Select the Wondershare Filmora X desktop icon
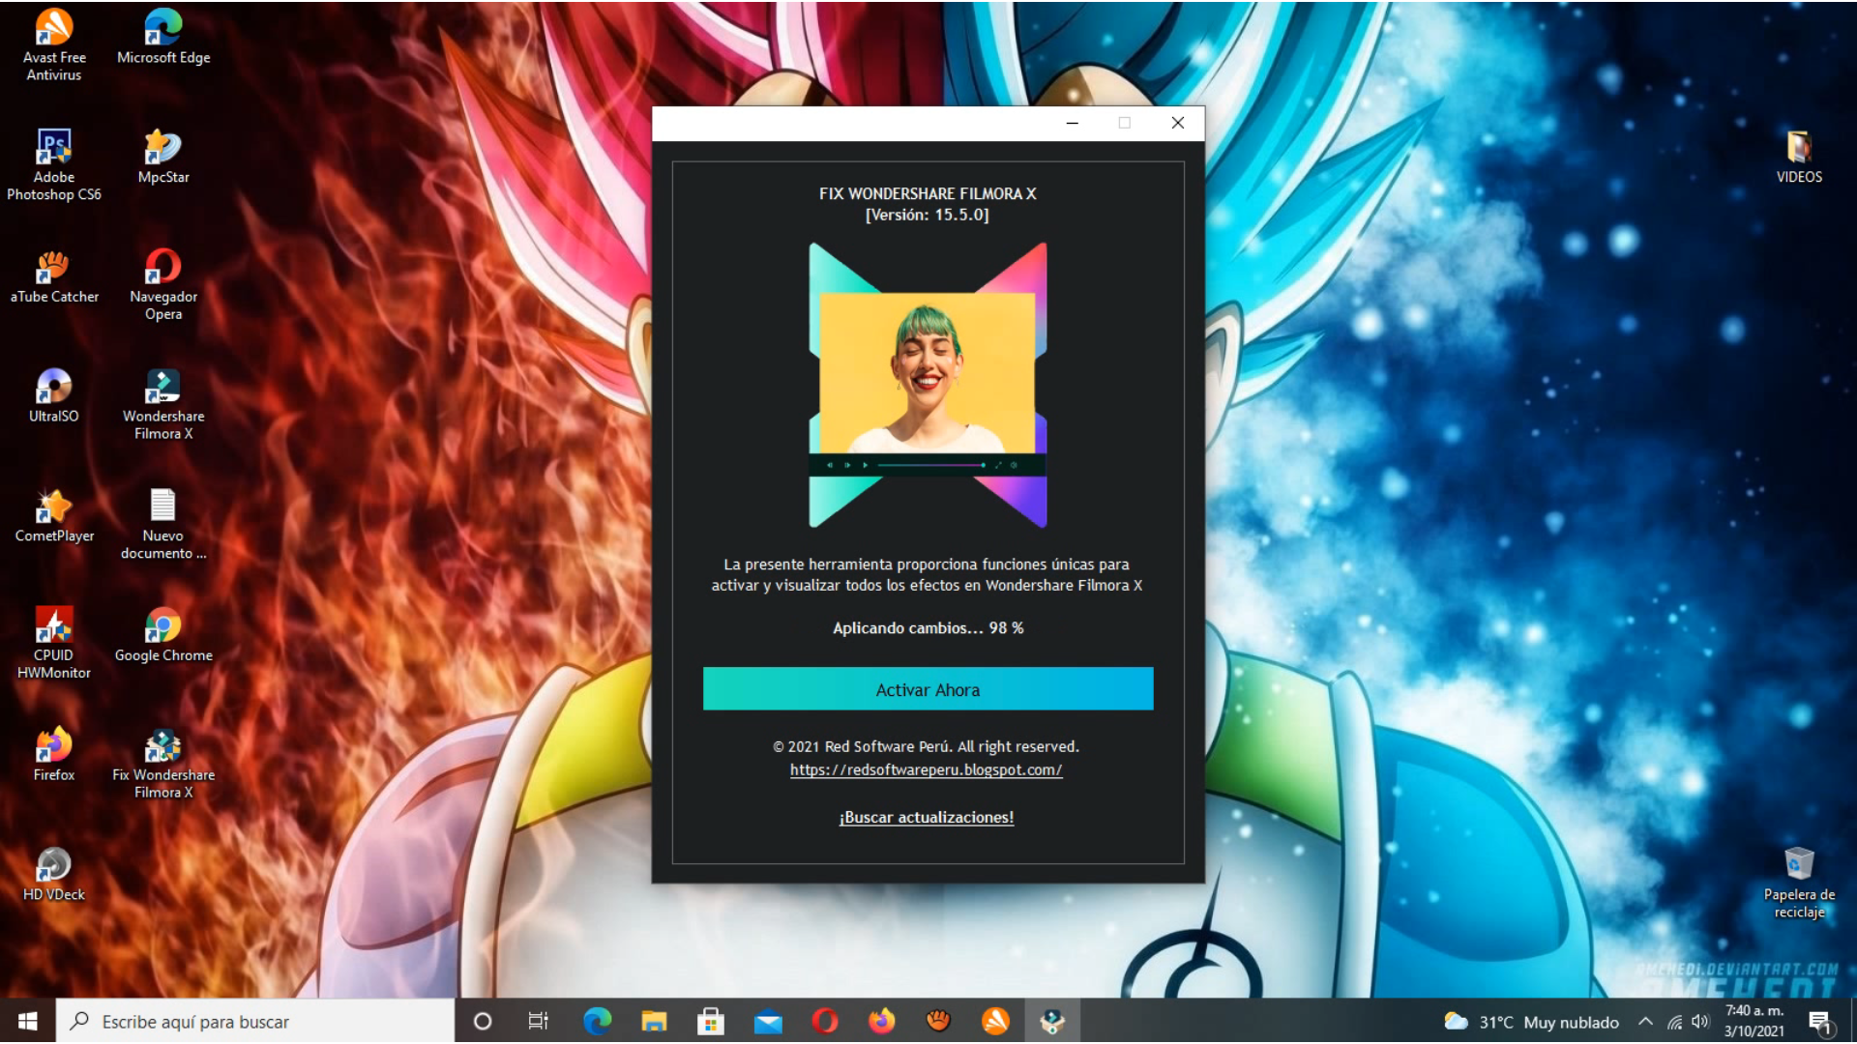This screenshot has width=1857, height=1044. 162,388
